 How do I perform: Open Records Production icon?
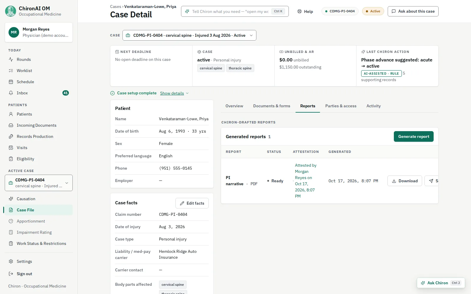click(11, 136)
